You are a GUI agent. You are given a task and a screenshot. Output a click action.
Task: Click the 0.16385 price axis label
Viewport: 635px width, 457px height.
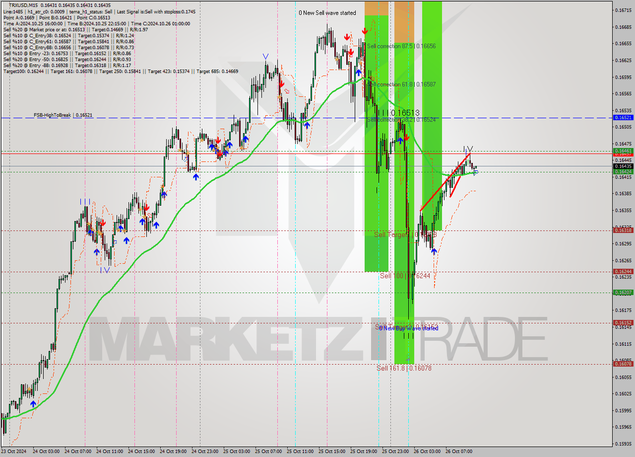(x=623, y=194)
